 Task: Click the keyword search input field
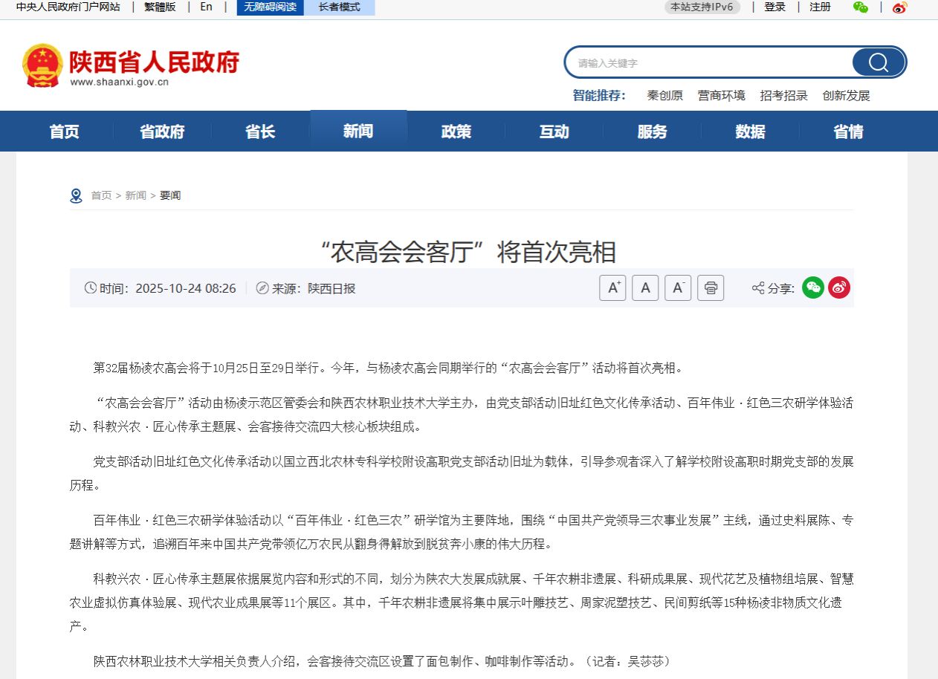click(706, 63)
